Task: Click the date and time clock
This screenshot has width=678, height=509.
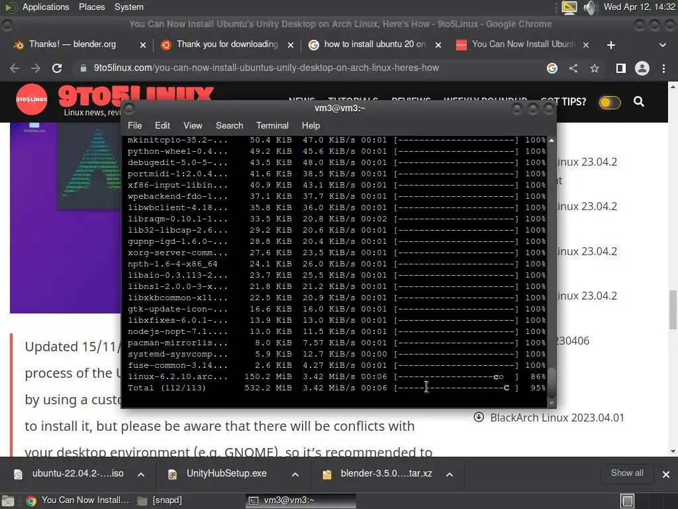Action: [639, 7]
